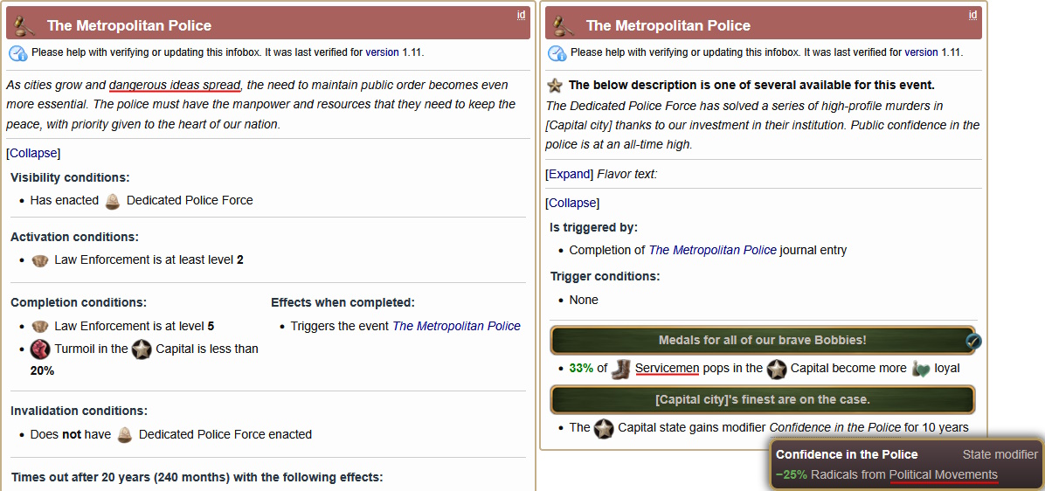Click the verification clock icon in right infobox

[x=557, y=52]
